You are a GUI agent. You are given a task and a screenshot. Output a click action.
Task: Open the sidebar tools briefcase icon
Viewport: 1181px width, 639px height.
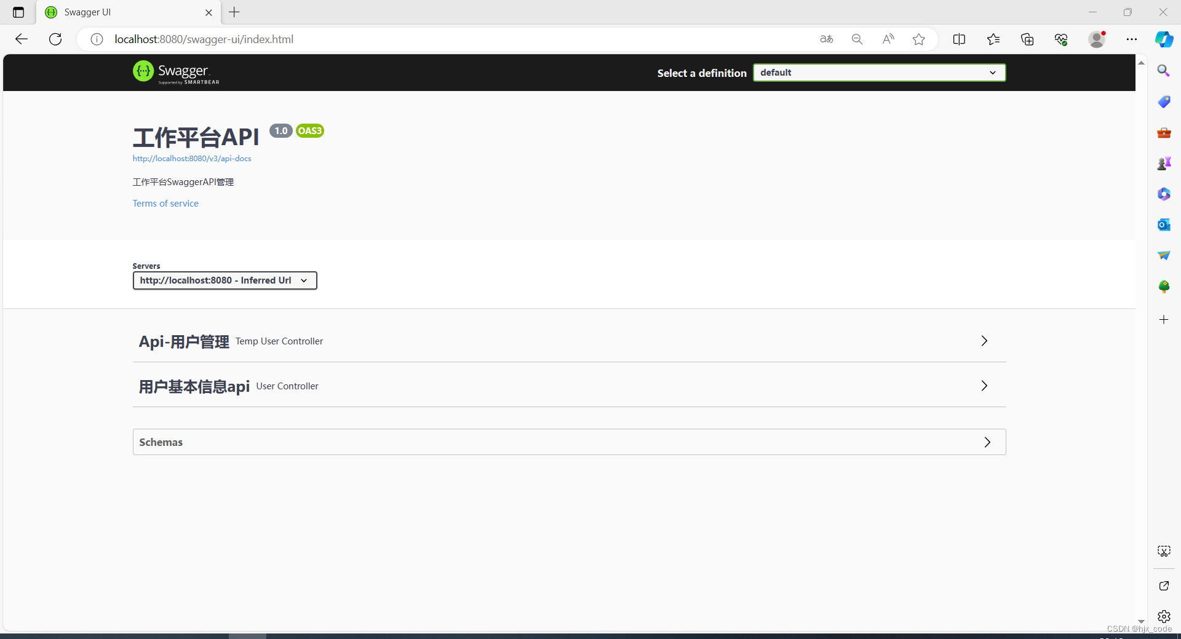coord(1164,132)
